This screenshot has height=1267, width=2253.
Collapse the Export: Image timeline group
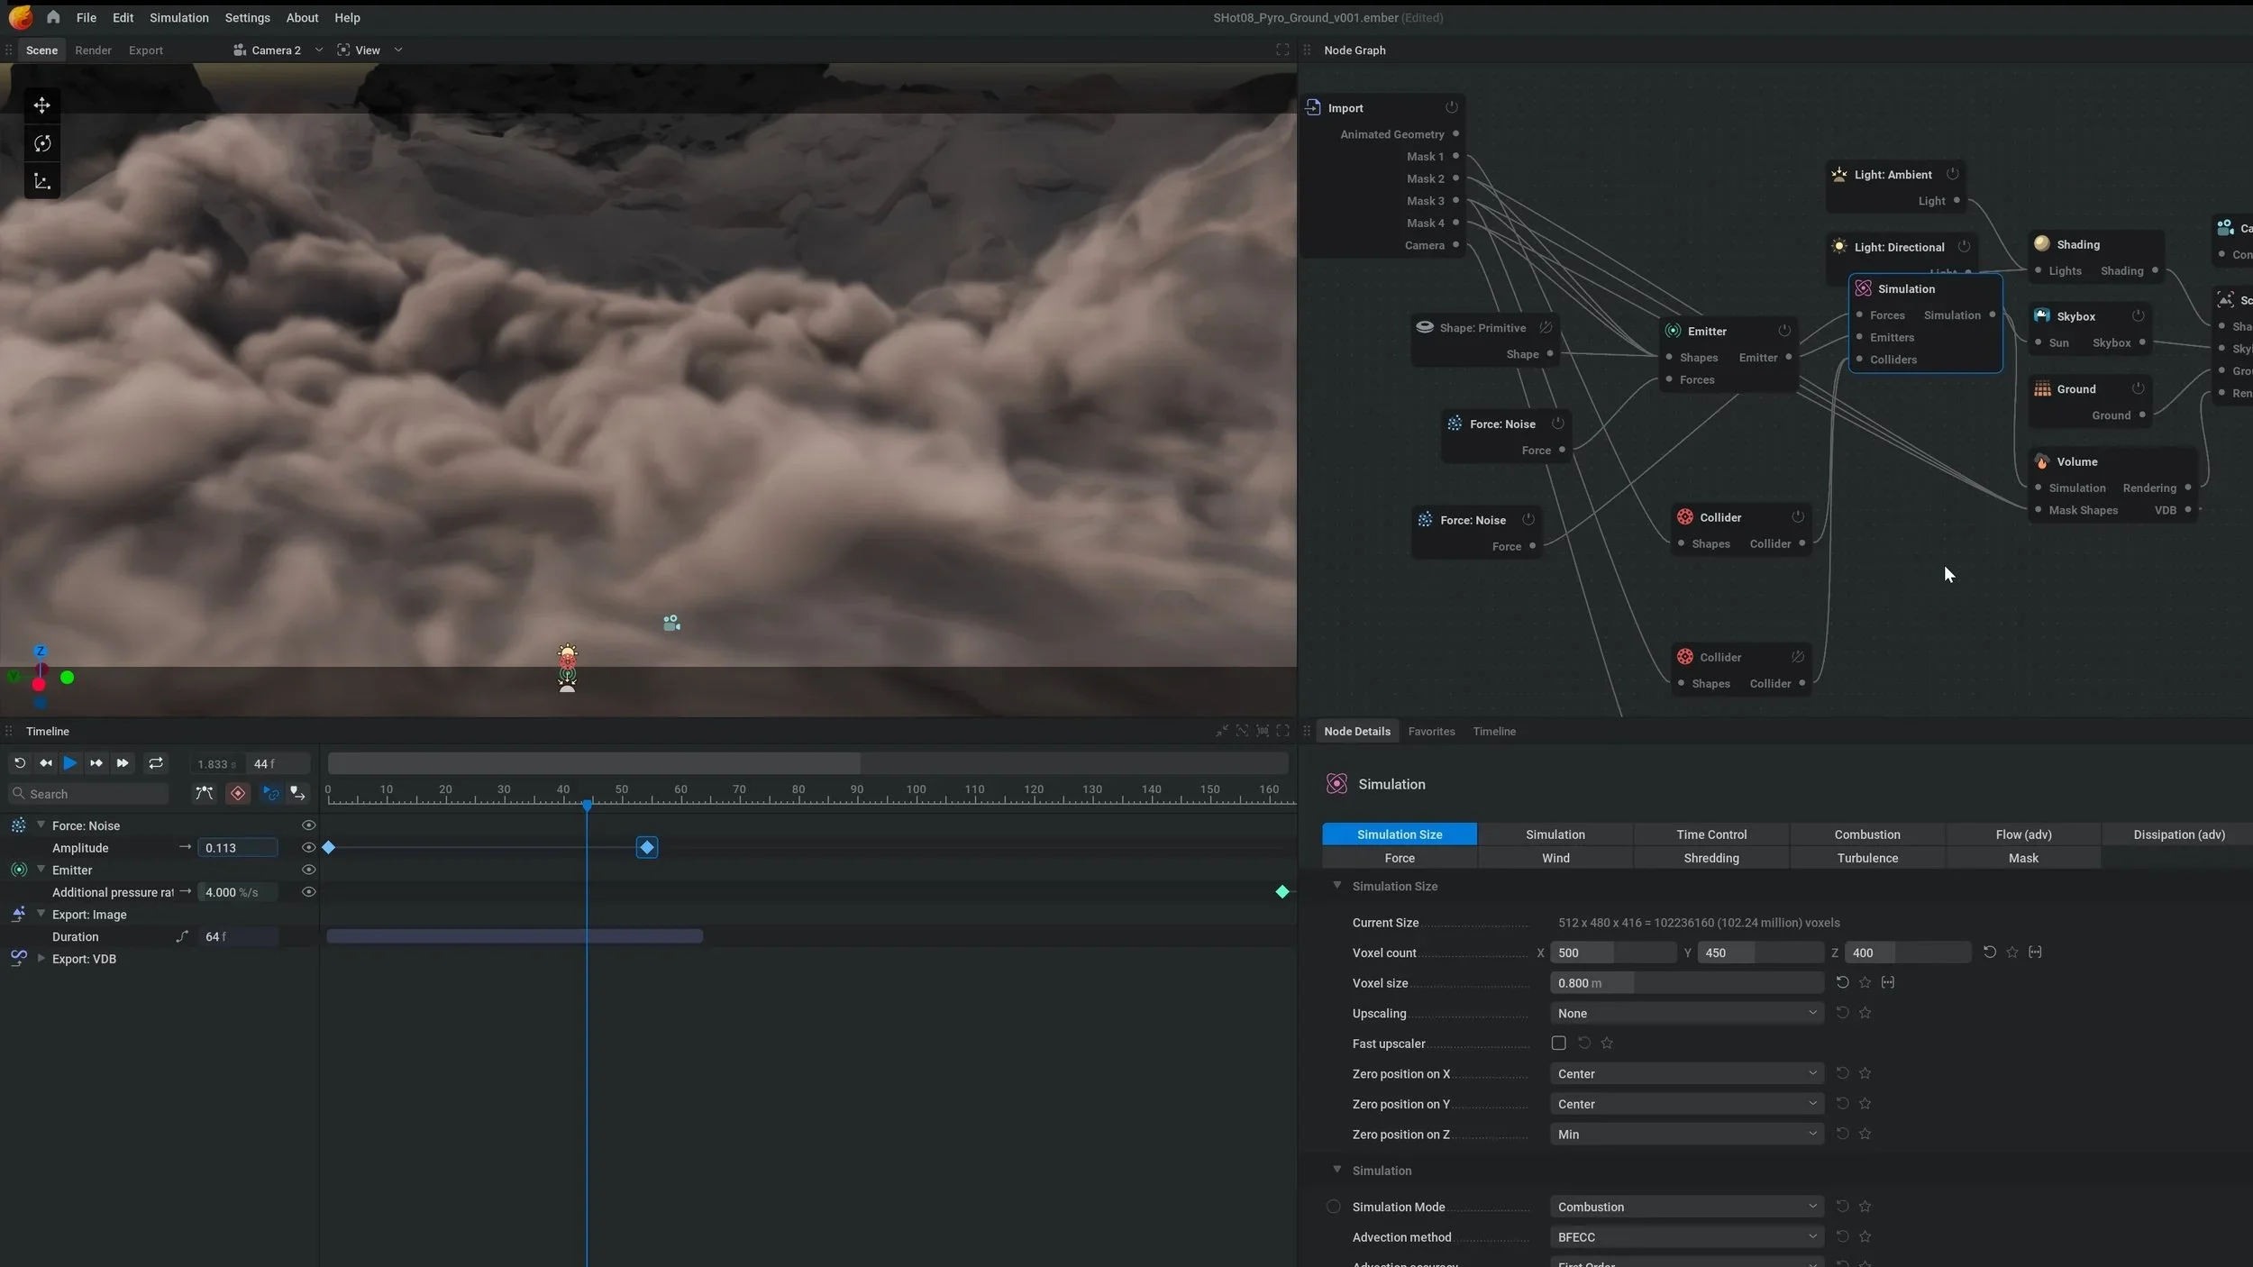click(41, 913)
